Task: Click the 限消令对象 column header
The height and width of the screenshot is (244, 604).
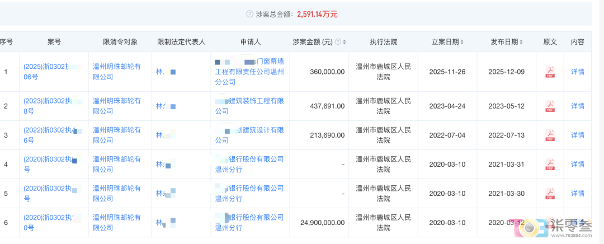Action: [120, 42]
